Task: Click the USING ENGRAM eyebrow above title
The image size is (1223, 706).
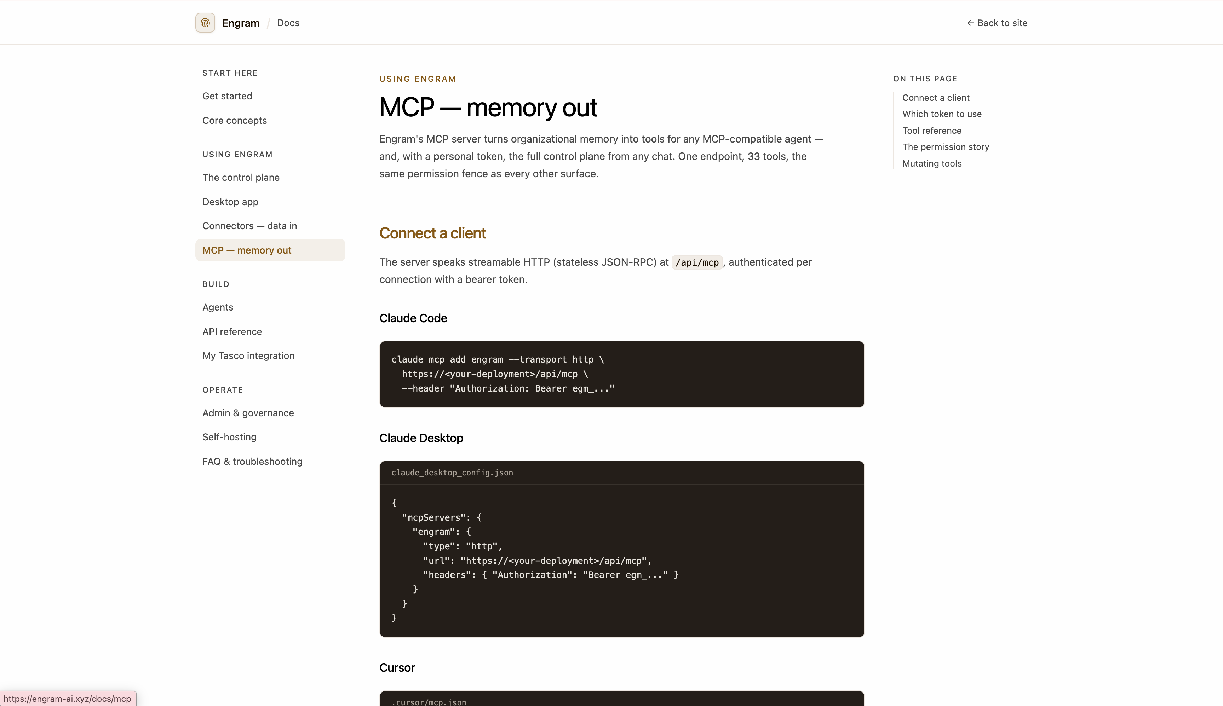Action: click(418, 79)
